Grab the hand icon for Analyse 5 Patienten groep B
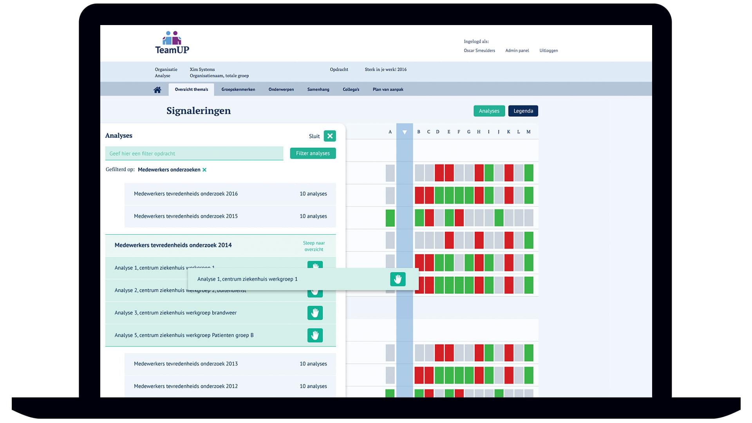The height and width of the screenshot is (423, 752). (315, 335)
